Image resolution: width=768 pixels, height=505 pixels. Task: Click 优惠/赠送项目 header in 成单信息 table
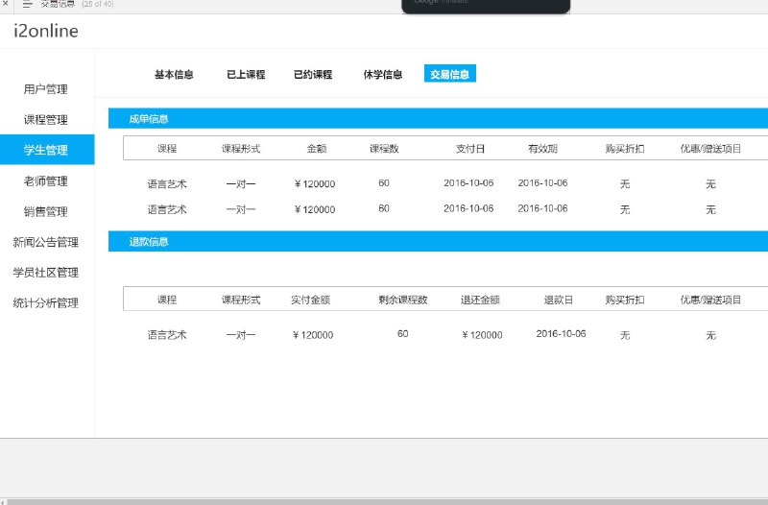710,149
